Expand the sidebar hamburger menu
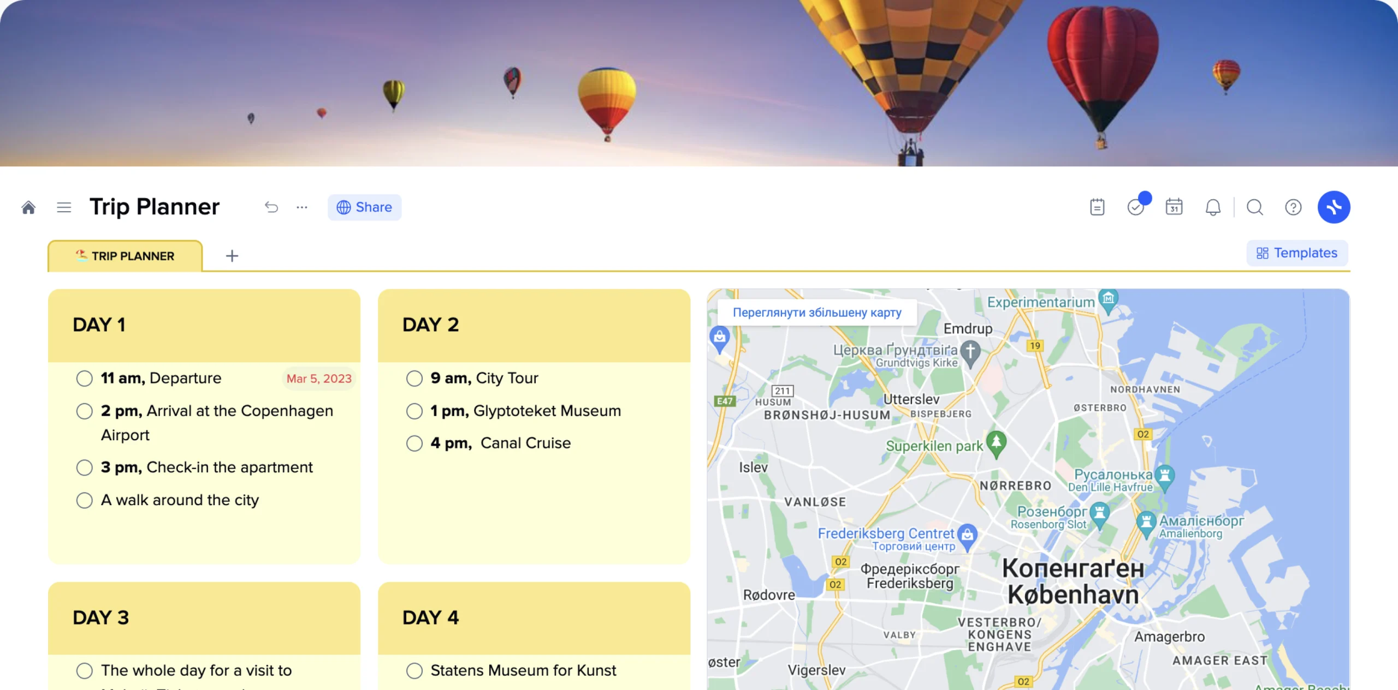The width and height of the screenshot is (1398, 690). click(63, 207)
